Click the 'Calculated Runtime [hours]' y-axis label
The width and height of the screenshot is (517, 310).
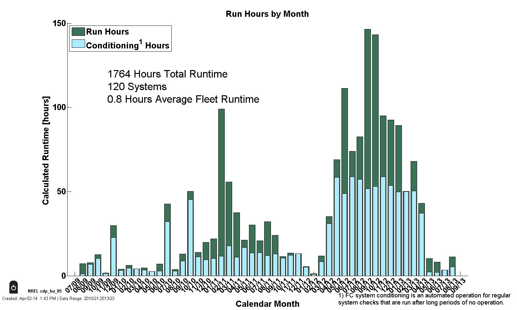click(46, 150)
